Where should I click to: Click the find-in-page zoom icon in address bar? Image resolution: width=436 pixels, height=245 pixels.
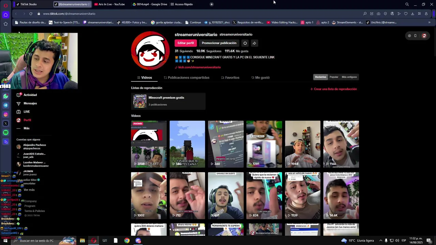pos(365,14)
